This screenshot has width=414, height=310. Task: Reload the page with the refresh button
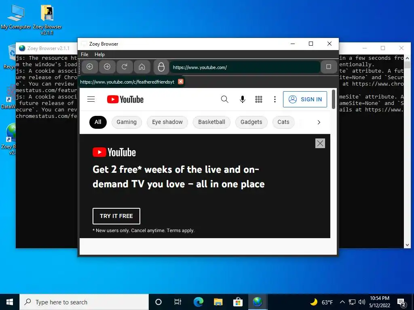pyautogui.click(x=125, y=67)
